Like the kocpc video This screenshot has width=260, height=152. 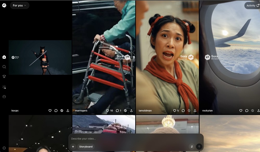click(x=50, y=111)
